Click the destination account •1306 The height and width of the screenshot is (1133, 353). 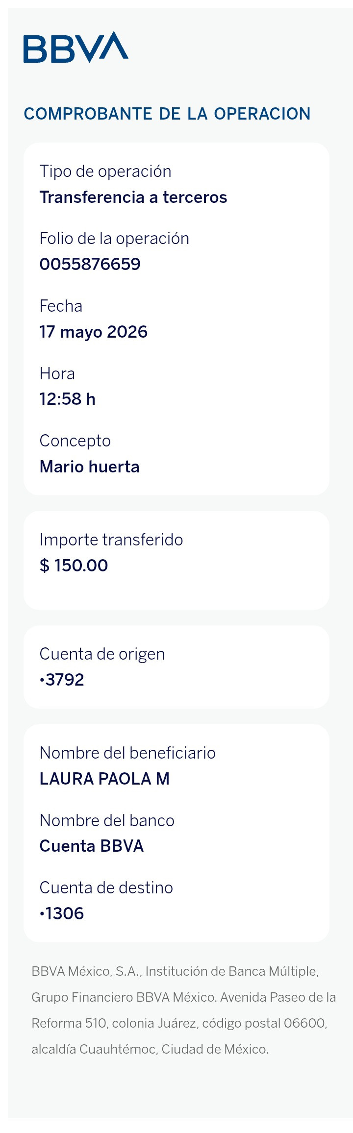(62, 913)
